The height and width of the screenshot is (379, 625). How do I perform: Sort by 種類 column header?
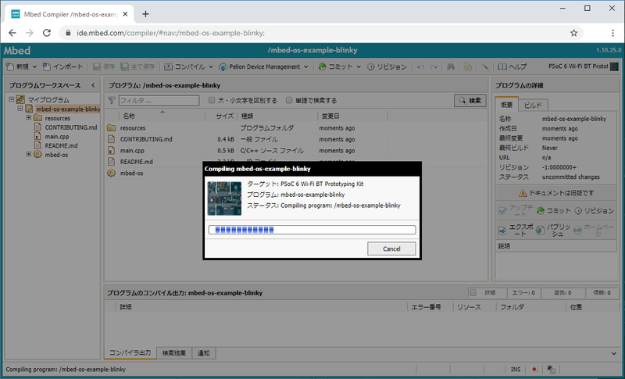point(277,116)
